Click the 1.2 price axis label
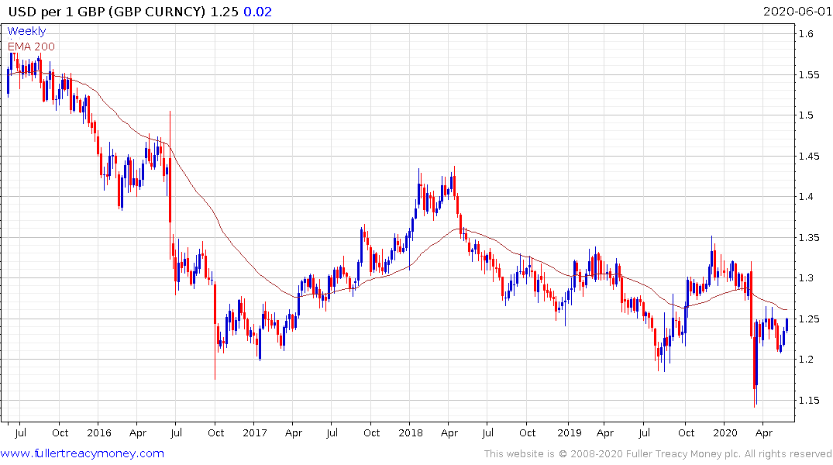 [x=806, y=360]
